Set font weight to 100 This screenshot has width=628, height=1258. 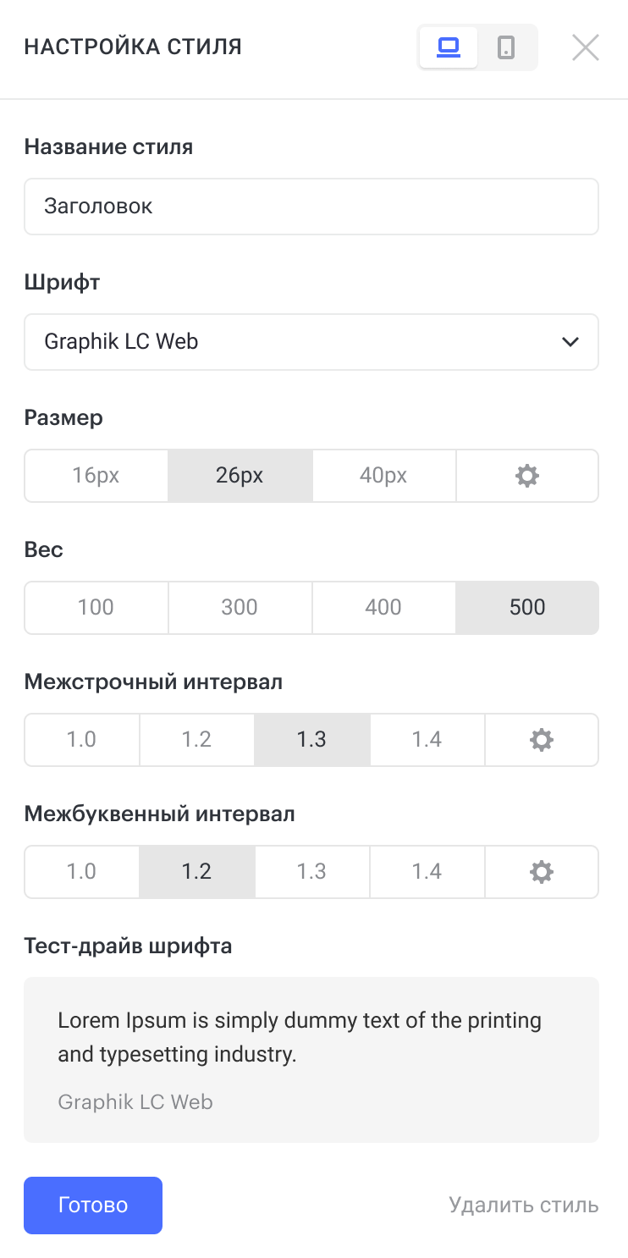pos(96,607)
